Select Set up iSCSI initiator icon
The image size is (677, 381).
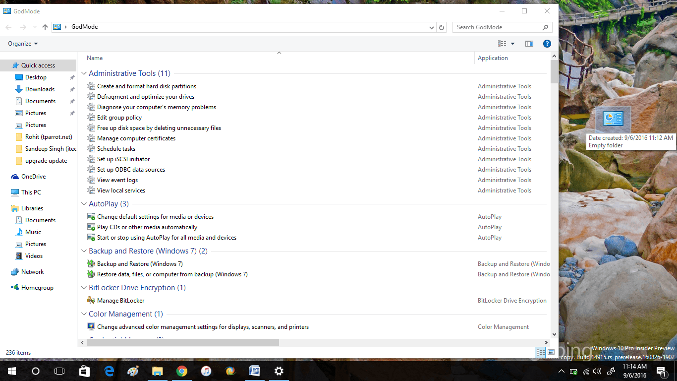coord(91,159)
